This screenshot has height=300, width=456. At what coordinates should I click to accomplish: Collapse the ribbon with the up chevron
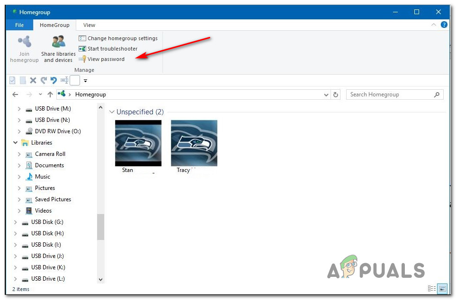(434, 25)
